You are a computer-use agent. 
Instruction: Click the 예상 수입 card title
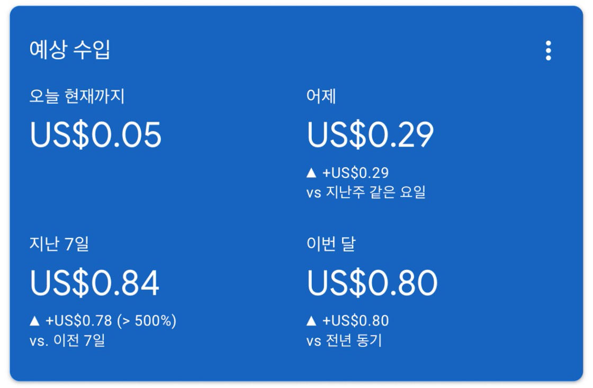(70, 50)
